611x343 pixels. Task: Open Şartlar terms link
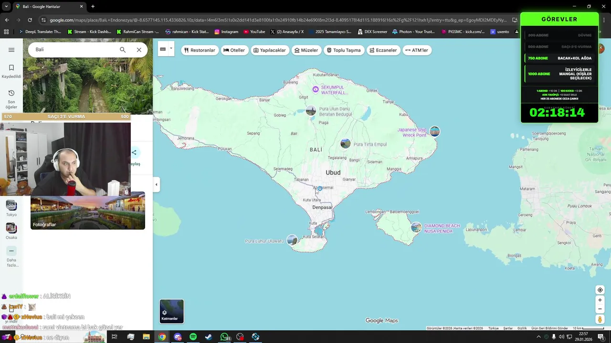508,328
